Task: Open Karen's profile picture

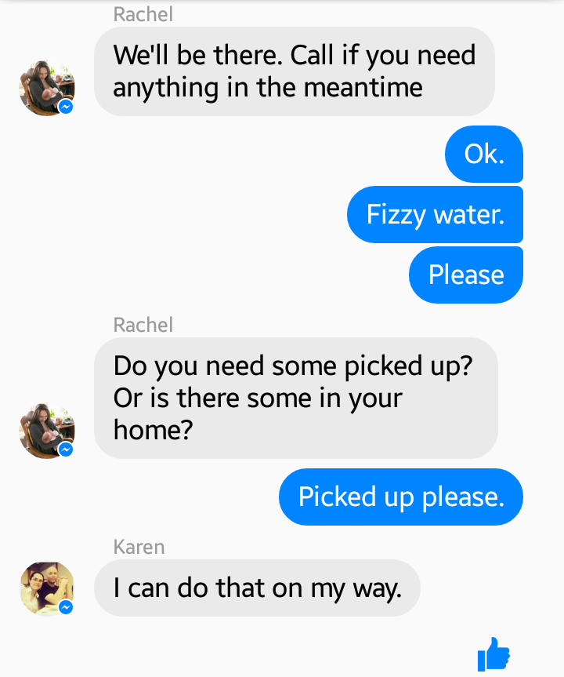Action: coord(47,588)
